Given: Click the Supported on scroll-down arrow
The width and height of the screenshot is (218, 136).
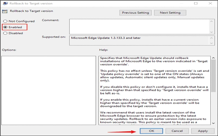Looking at the screenshot, I should pyautogui.click(x=211, y=43).
